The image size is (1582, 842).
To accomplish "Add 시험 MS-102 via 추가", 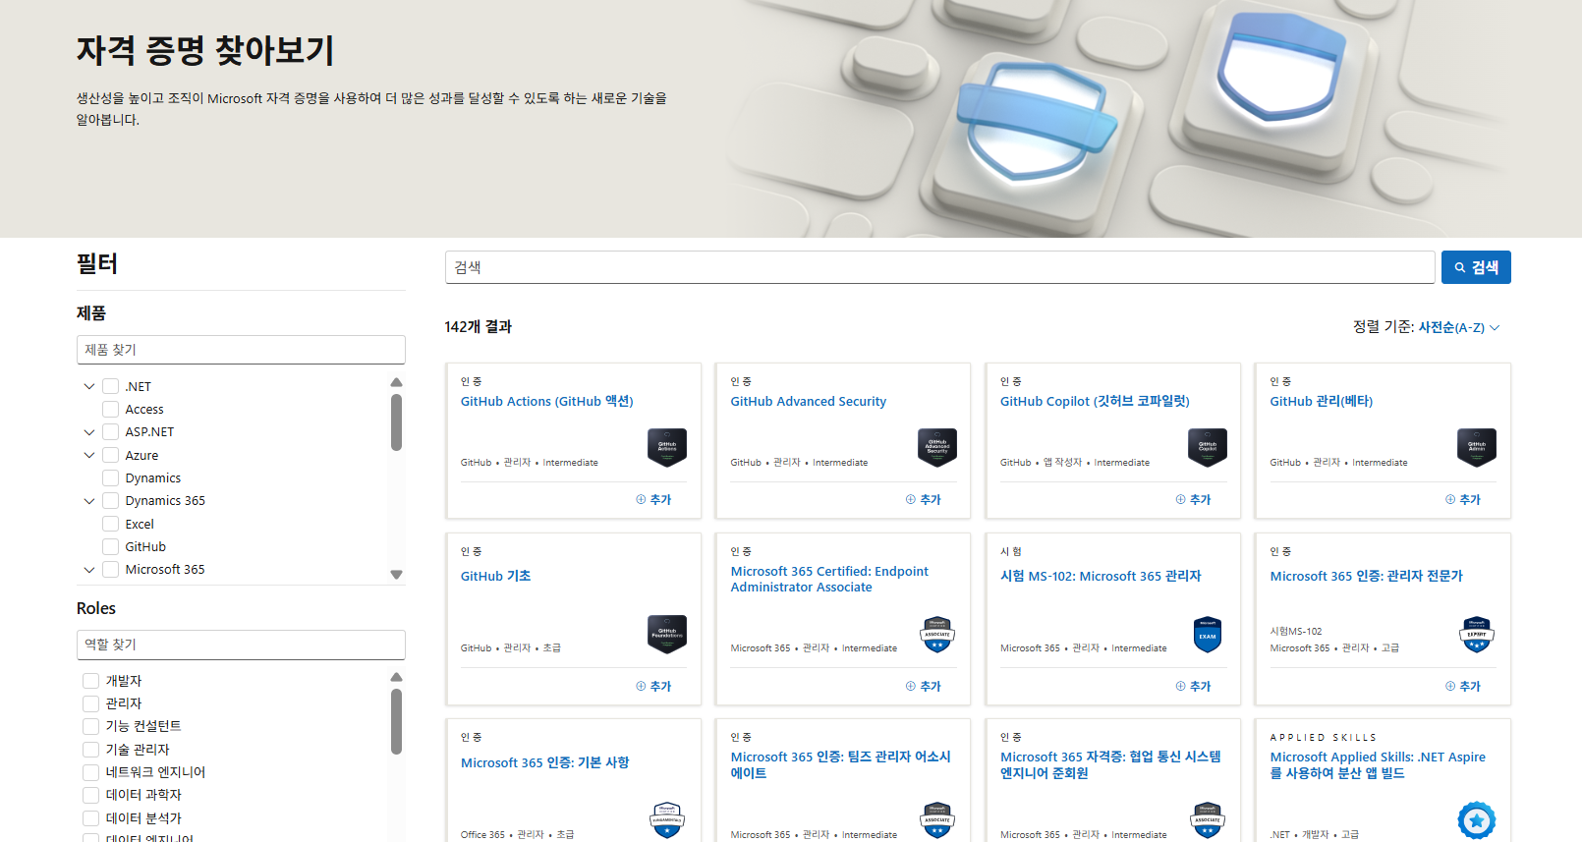I will (x=1194, y=686).
